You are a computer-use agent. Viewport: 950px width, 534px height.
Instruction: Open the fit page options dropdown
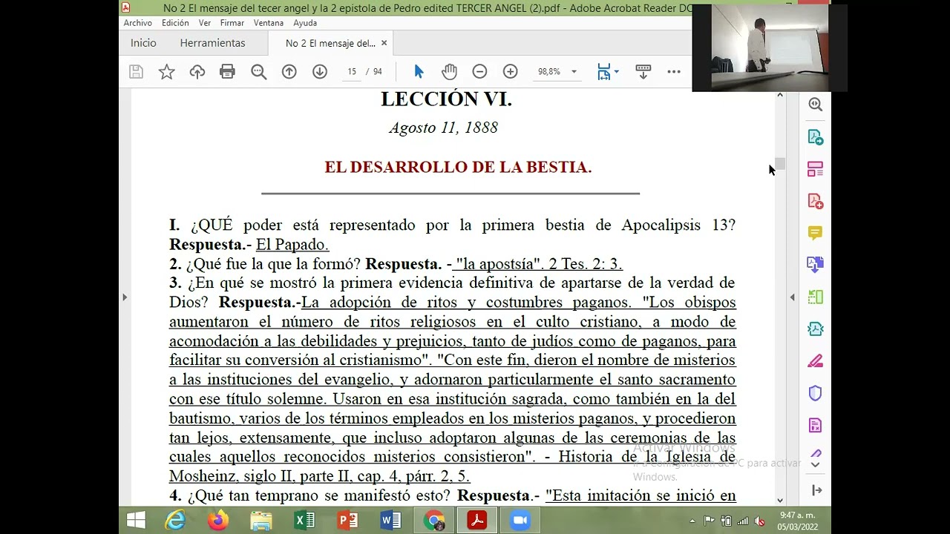(609, 71)
